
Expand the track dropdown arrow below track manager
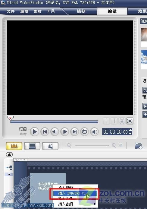pyautogui.click(x=9, y=174)
